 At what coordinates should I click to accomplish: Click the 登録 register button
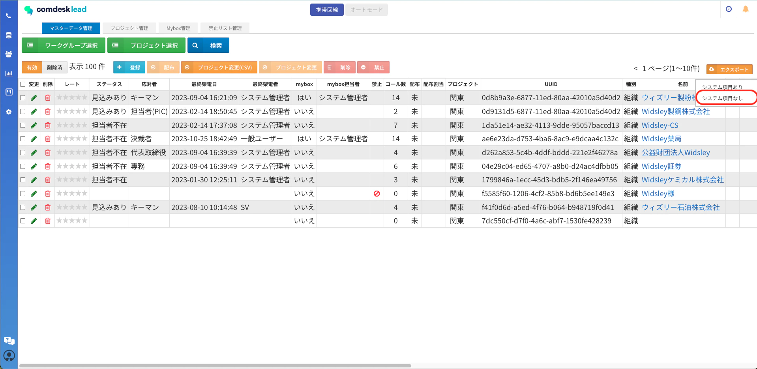129,67
